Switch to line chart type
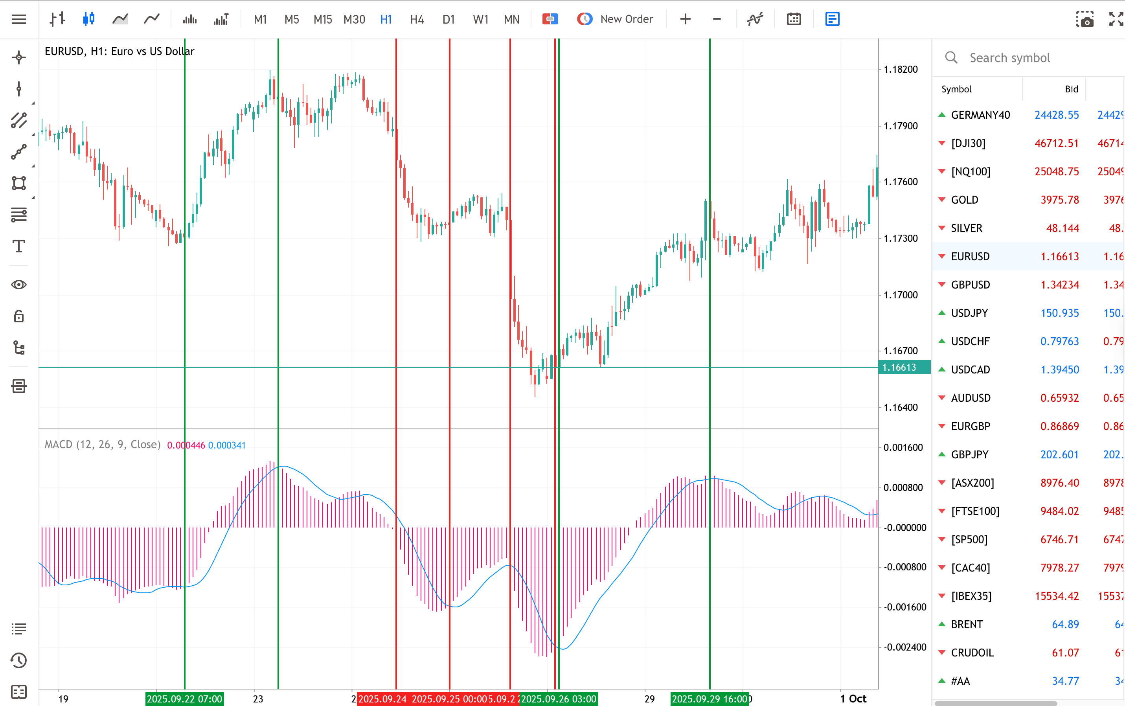Image resolution: width=1125 pixels, height=706 pixels. point(152,19)
